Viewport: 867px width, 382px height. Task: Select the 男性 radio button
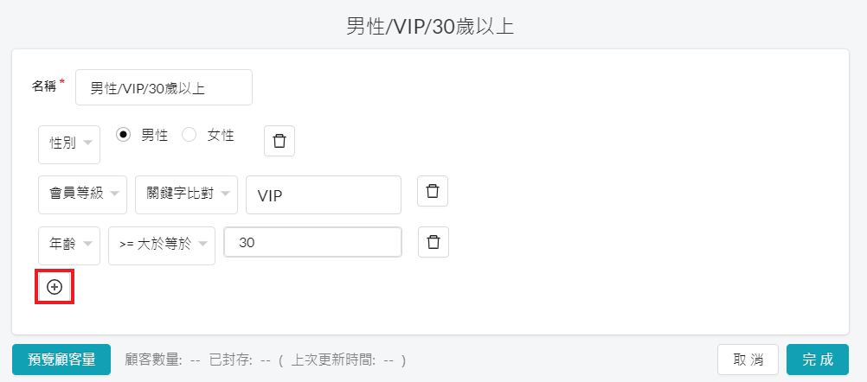tap(124, 135)
